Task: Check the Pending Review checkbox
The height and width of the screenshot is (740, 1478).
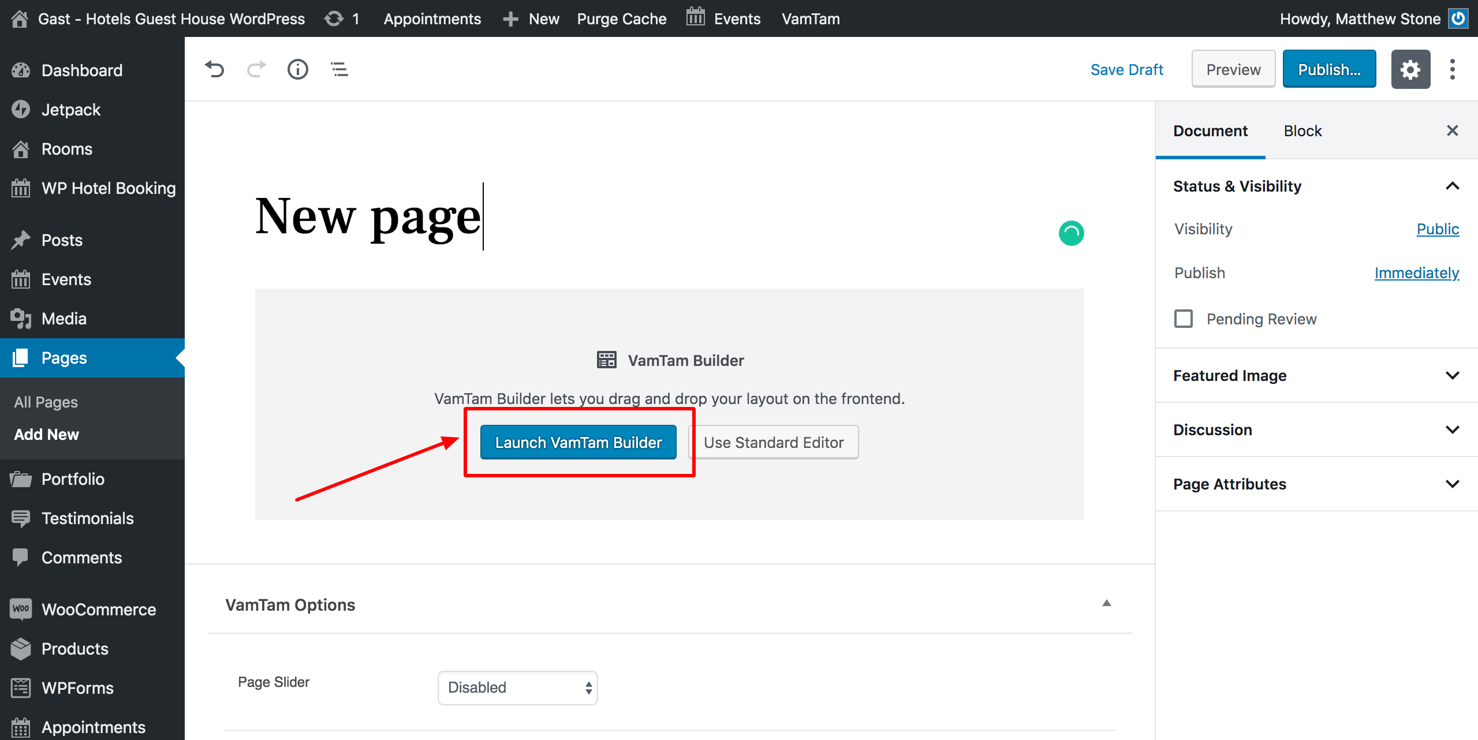Action: (x=1184, y=319)
